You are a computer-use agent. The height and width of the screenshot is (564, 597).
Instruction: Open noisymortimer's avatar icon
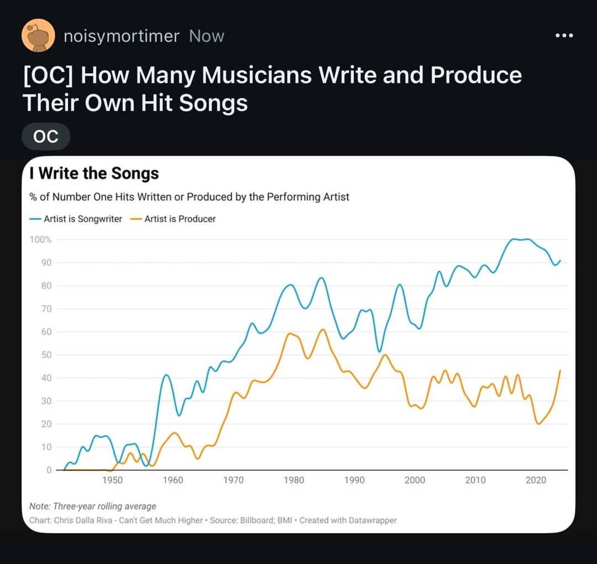pos(38,35)
